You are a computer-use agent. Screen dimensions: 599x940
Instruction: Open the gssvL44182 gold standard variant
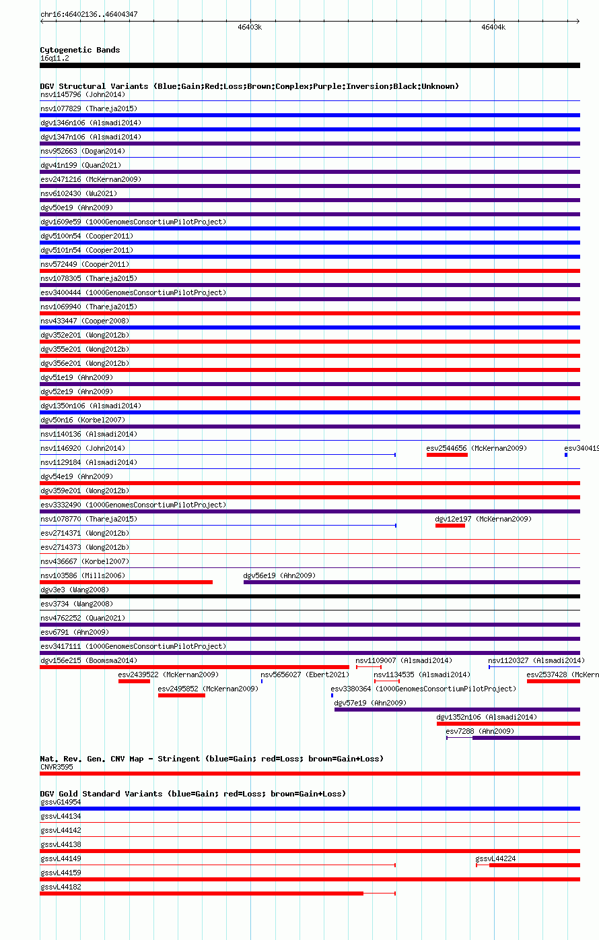pyautogui.click(x=217, y=894)
